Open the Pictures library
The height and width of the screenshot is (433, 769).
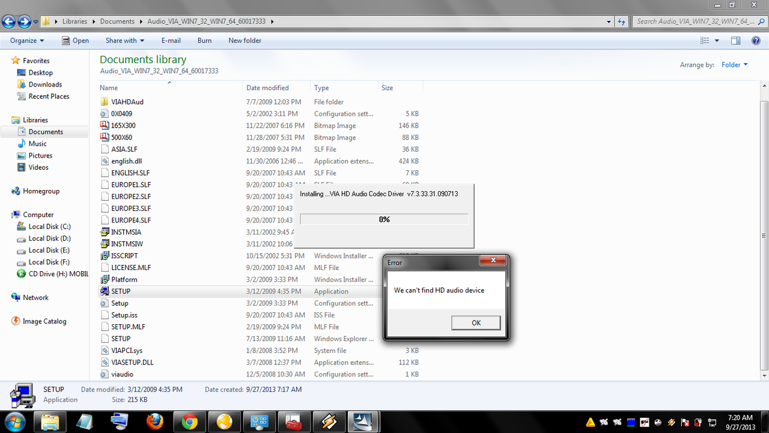point(40,155)
